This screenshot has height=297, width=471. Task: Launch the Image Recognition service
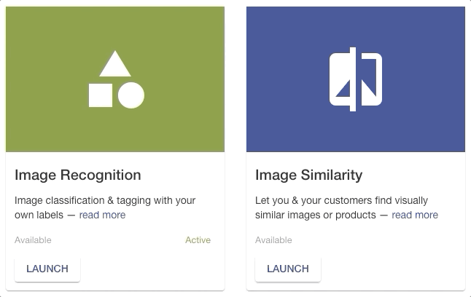[47, 269]
